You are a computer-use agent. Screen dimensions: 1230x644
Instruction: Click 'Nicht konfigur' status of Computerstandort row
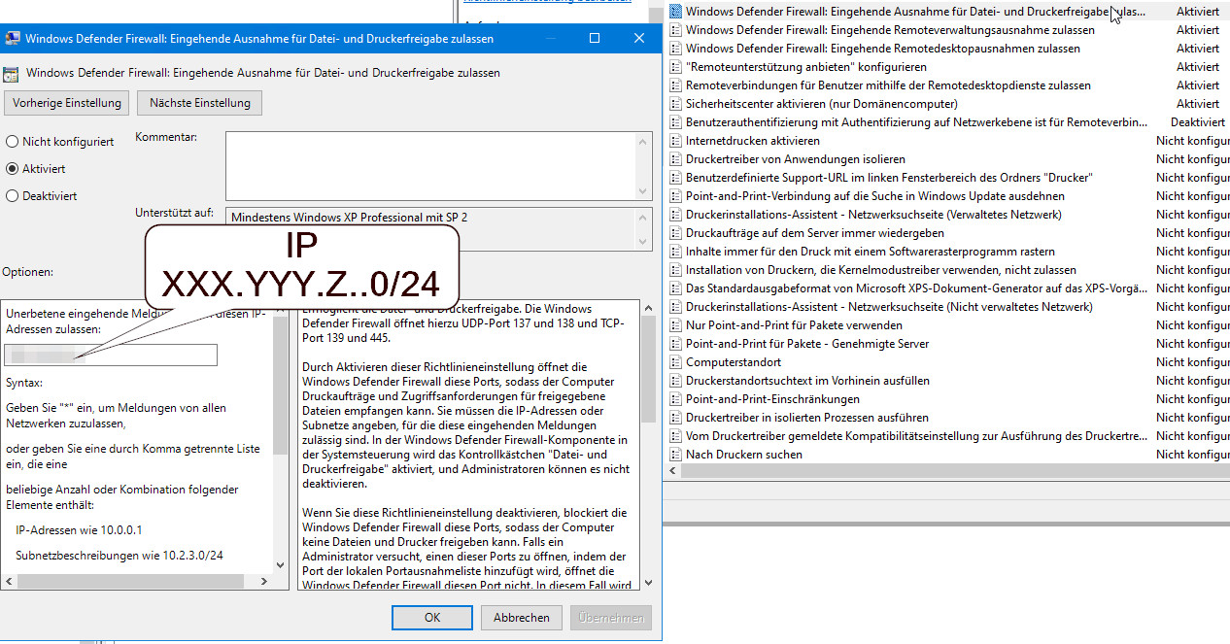coord(1193,362)
